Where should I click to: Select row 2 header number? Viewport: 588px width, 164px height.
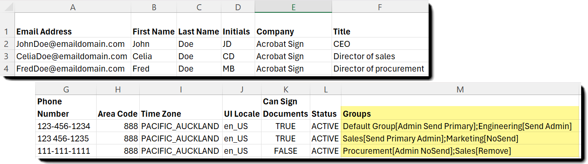6,44
